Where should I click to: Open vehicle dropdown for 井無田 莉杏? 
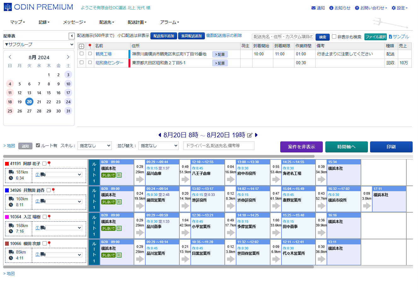pyautogui.click(x=64, y=201)
